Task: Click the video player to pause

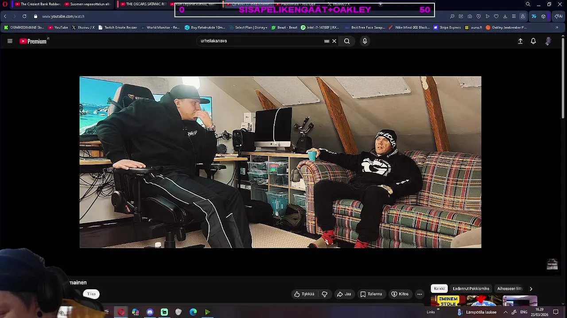Action: (280, 162)
